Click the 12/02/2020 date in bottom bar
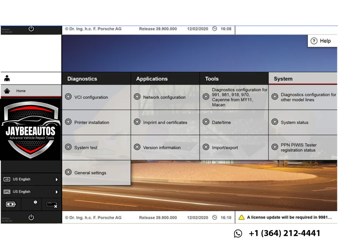Screen dimensions: 338x241 coord(197,218)
